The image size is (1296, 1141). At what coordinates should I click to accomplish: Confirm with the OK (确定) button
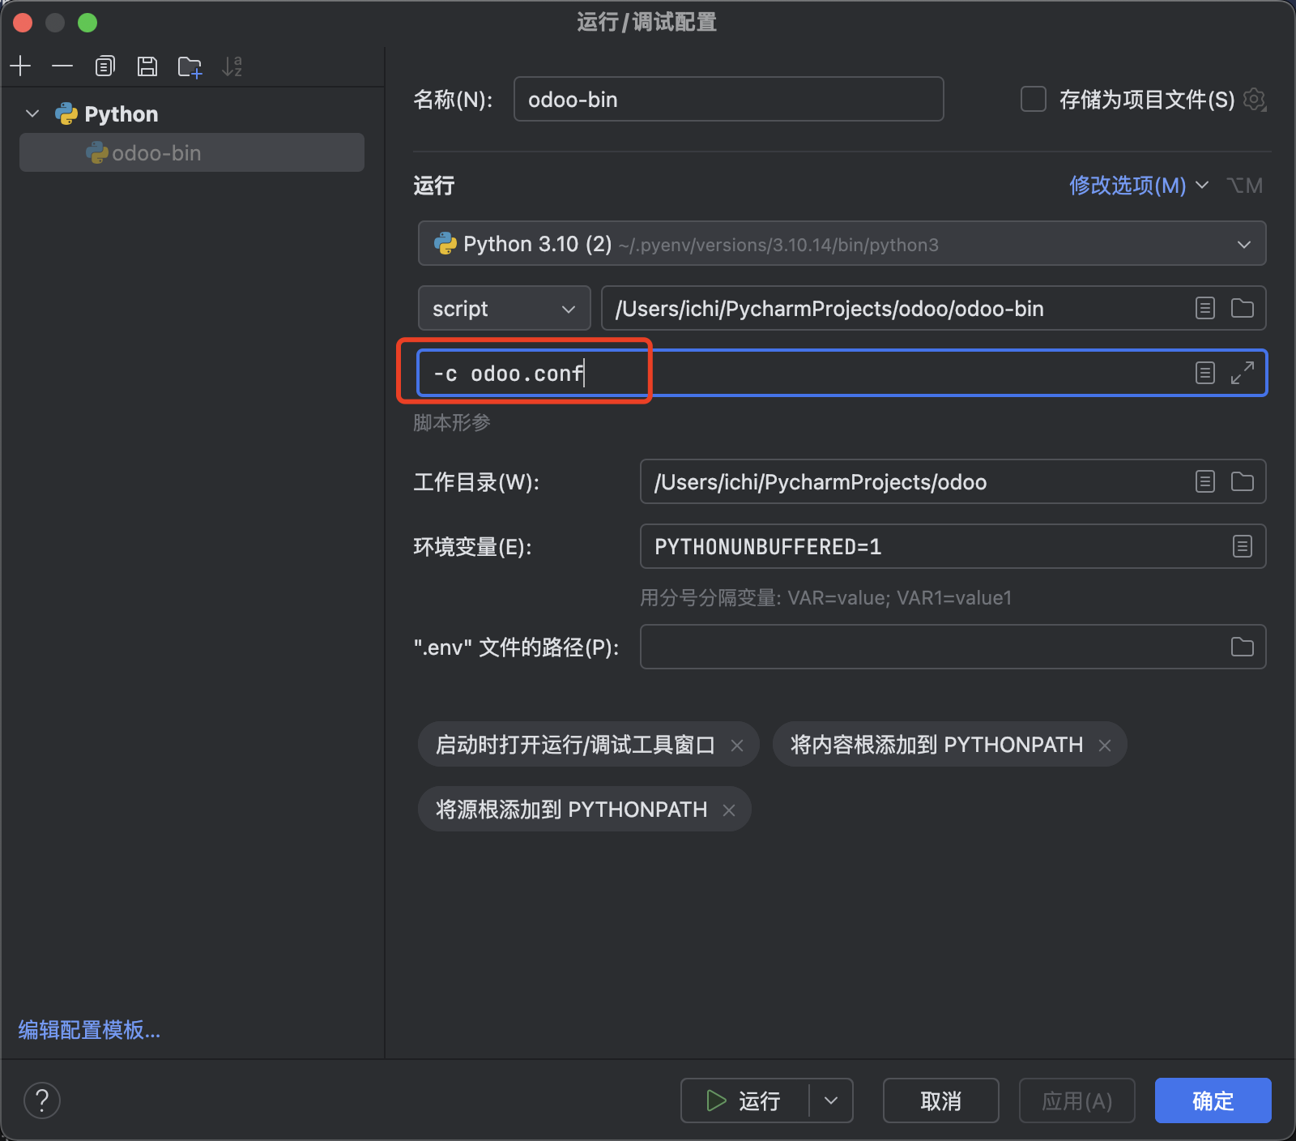(1213, 1100)
